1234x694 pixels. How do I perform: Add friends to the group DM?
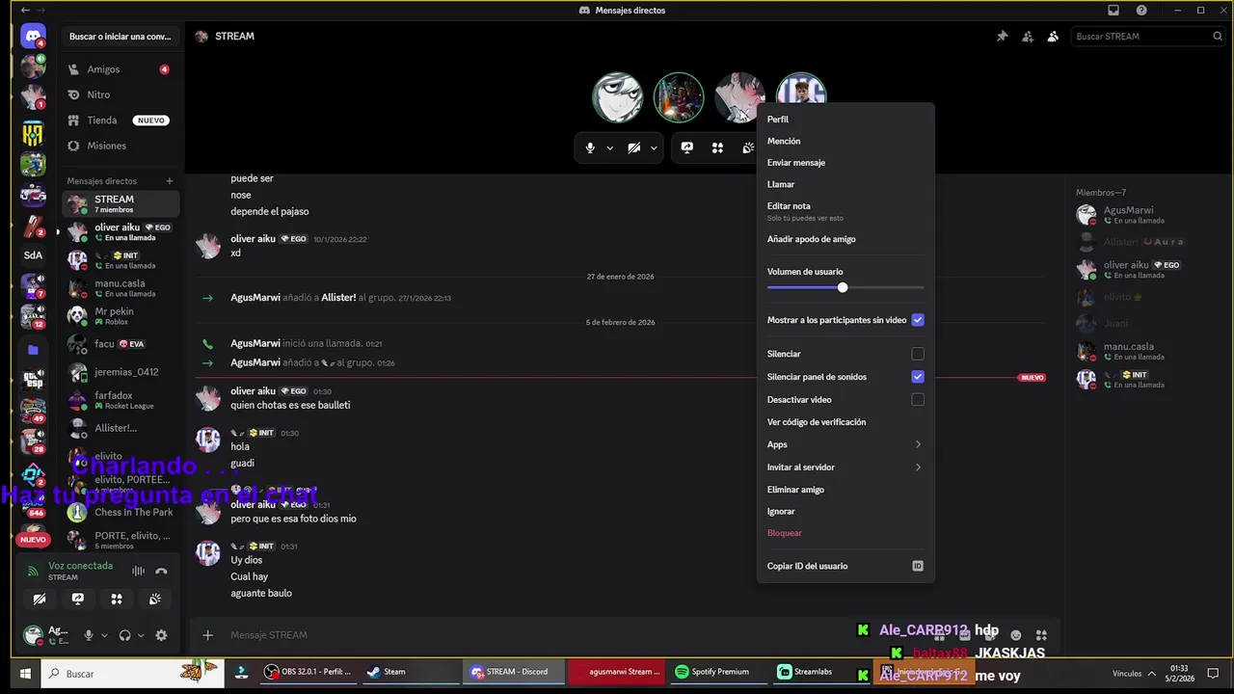1028,37
